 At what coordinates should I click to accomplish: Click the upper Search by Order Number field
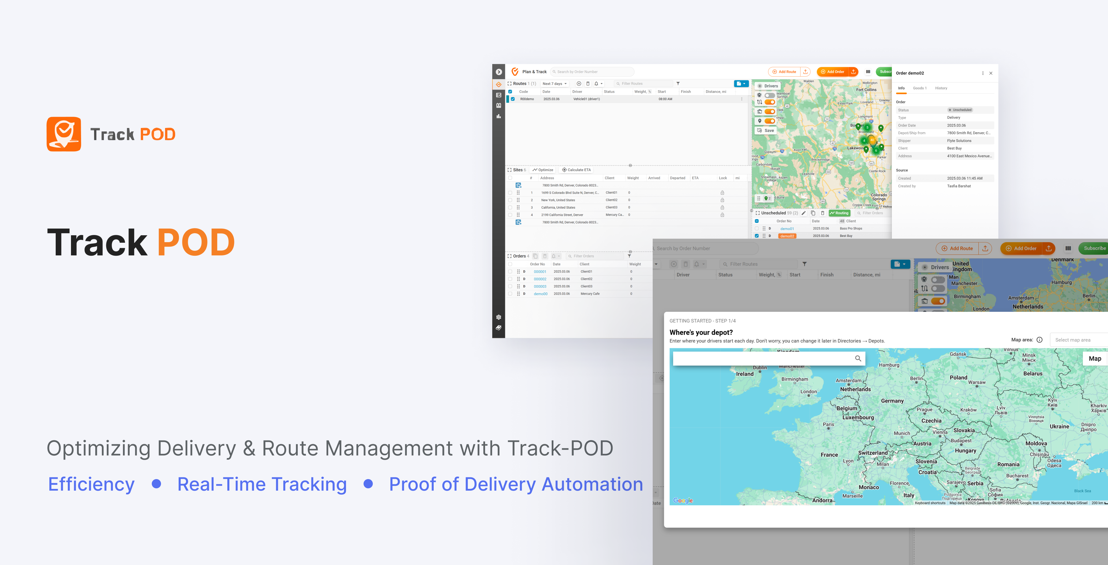pos(592,72)
